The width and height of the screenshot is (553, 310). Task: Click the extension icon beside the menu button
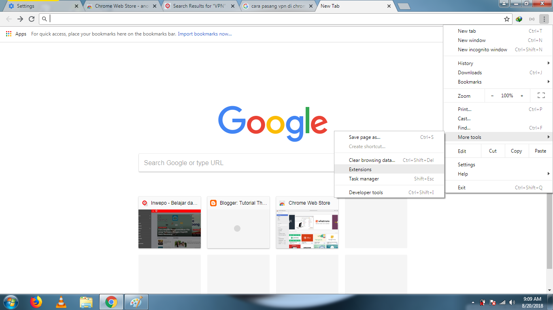click(532, 19)
